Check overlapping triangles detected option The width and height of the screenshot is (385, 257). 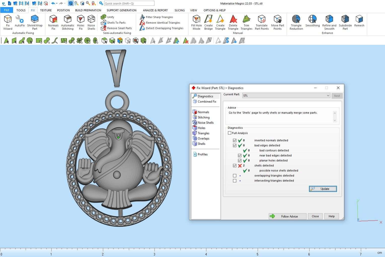coord(235,176)
